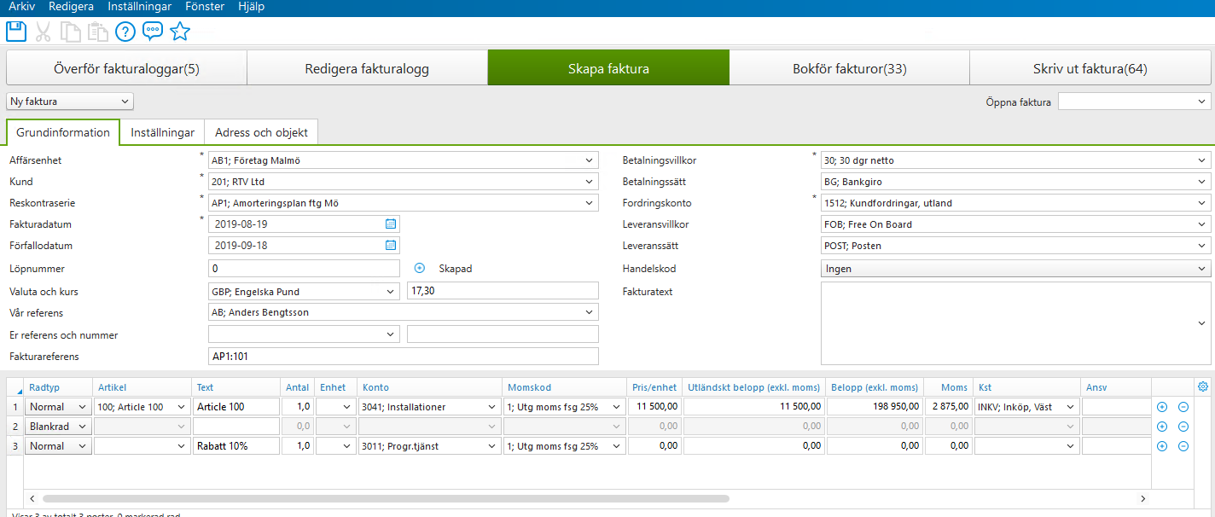Viewport: 1215px width, 517px height.
Task: Click the star favorites icon
Action: [x=180, y=32]
